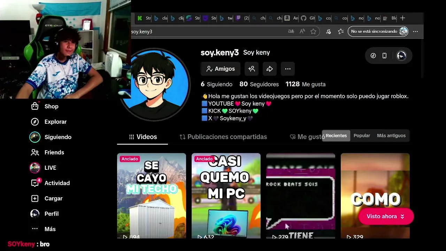This screenshot has height=251, width=446.
Task: Share the soy.keny3 profile
Action: coord(270,69)
